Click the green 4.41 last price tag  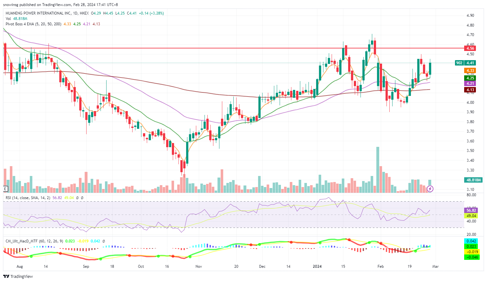470,63
